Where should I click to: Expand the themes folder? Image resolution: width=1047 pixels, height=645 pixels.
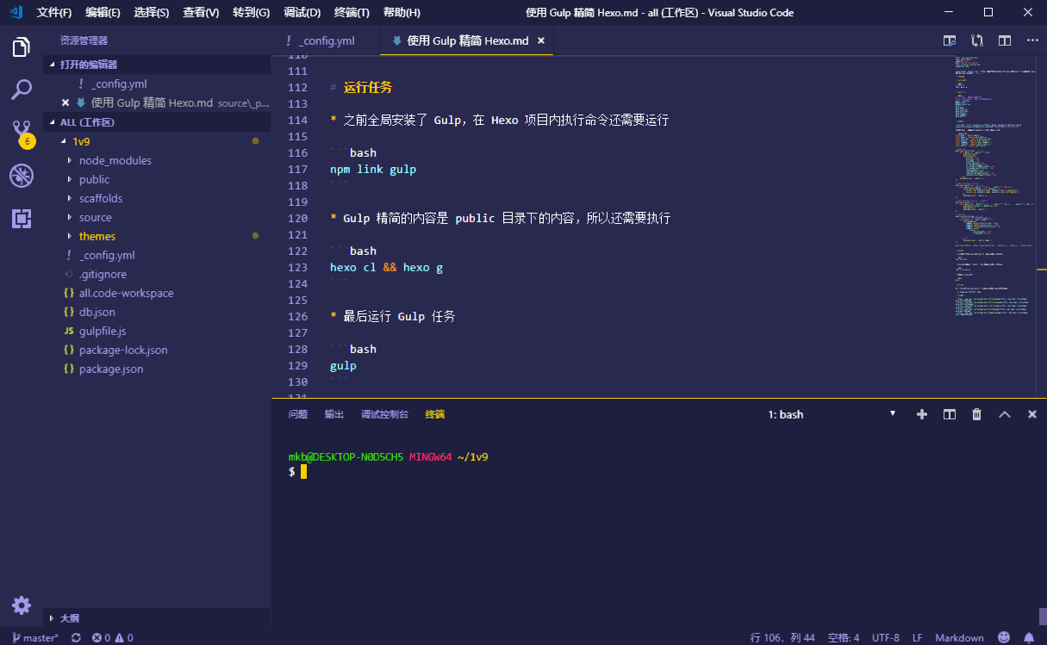pyautogui.click(x=158, y=236)
